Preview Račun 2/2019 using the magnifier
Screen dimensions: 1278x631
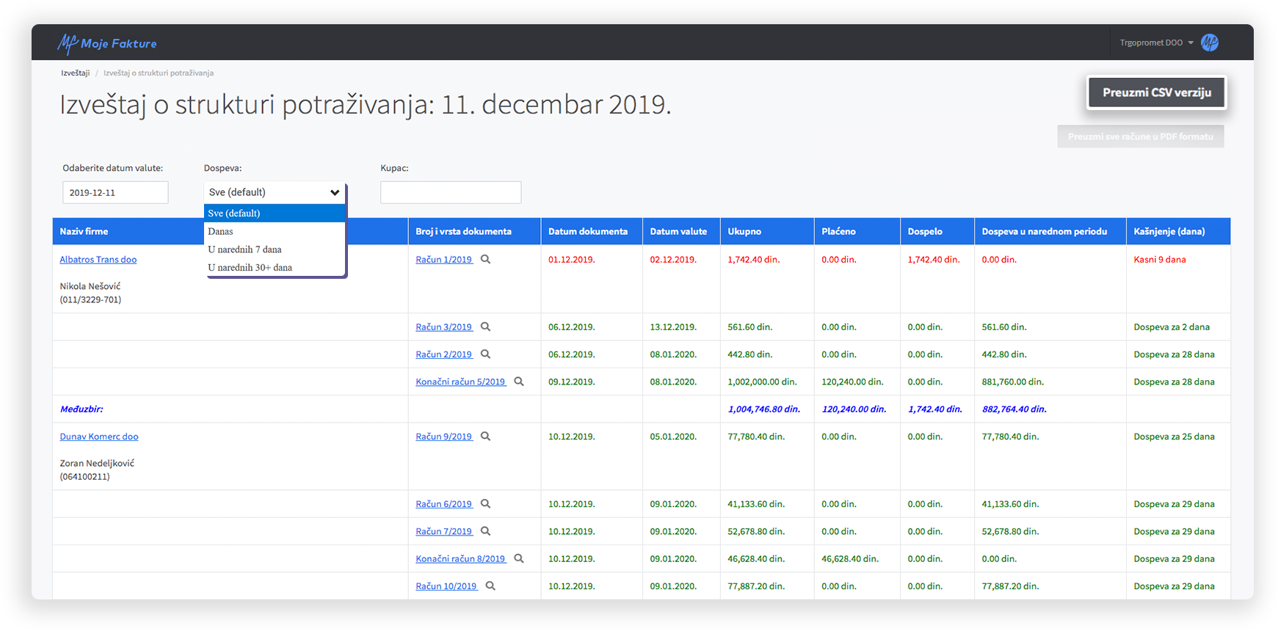(485, 354)
